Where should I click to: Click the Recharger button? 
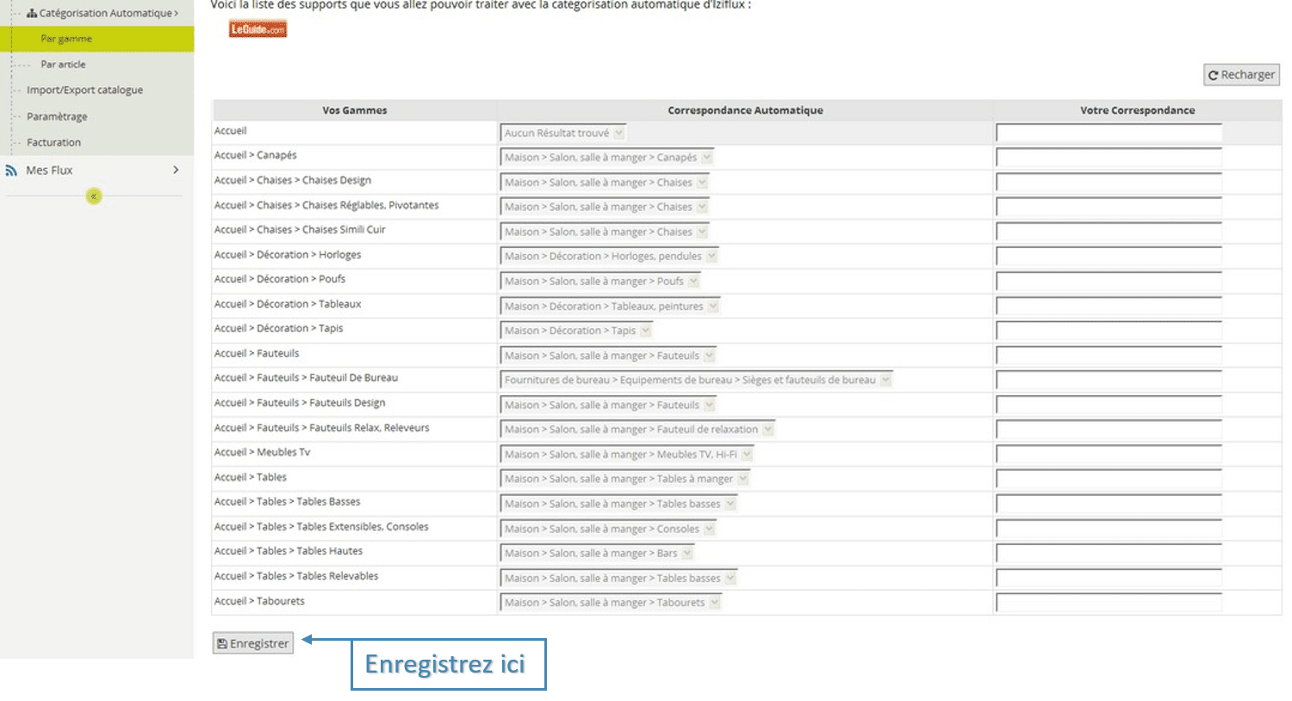1241,75
